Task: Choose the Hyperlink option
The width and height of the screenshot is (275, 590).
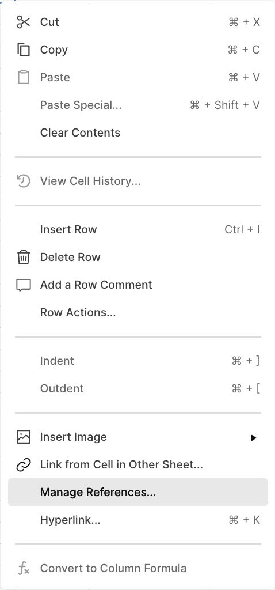Action: [138, 520]
